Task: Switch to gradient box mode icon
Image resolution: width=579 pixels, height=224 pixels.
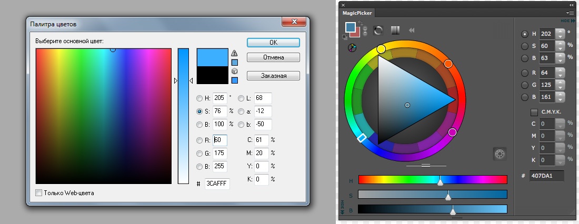Action: point(395,30)
